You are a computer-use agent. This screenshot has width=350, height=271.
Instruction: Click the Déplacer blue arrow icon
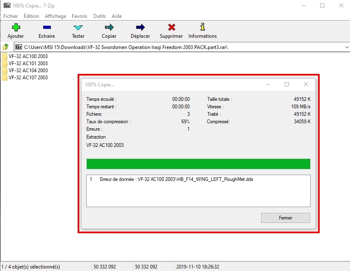[x=140, y=27]
